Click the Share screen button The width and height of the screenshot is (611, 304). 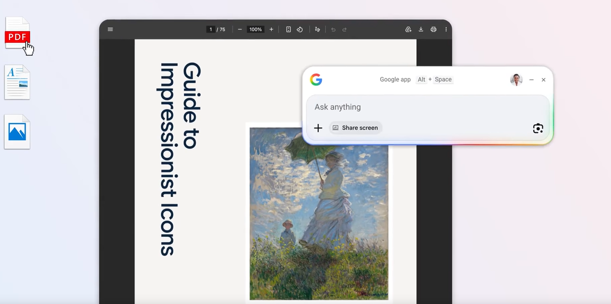click(355, 128)
